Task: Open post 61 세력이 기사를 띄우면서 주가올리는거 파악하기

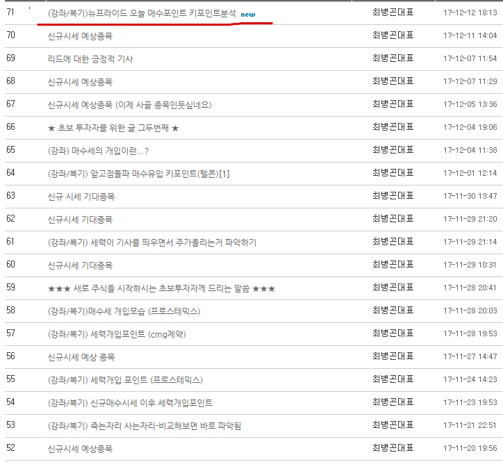Action: coord(152,242)
